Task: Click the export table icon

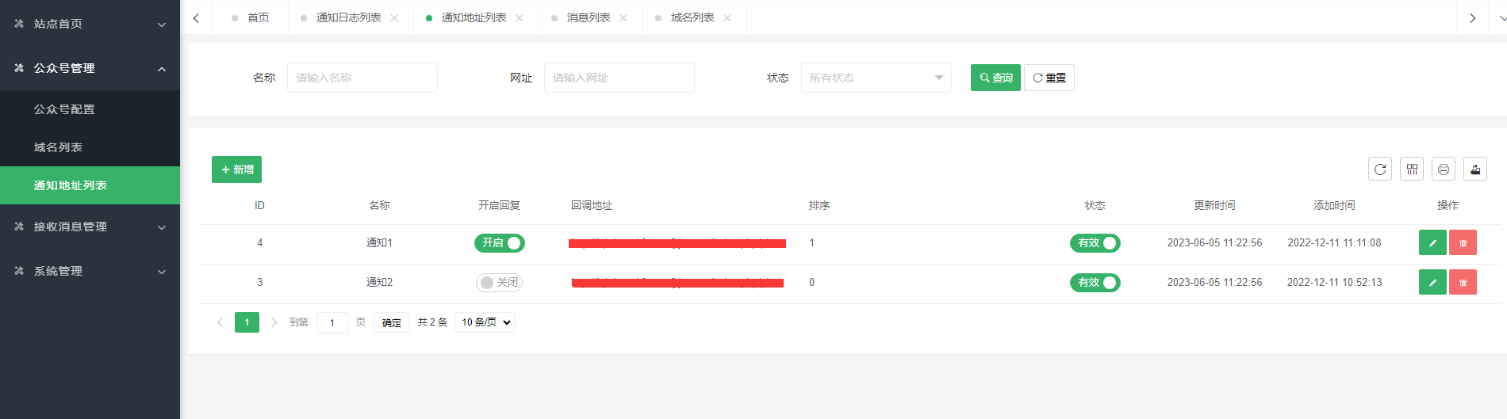Action: [x=1475, y=169]
